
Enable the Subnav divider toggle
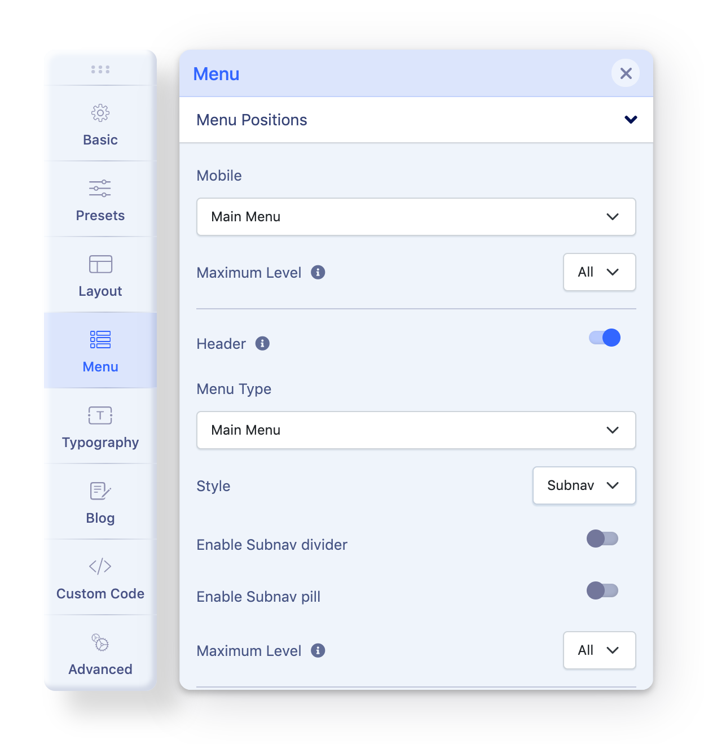click(602, 539)
